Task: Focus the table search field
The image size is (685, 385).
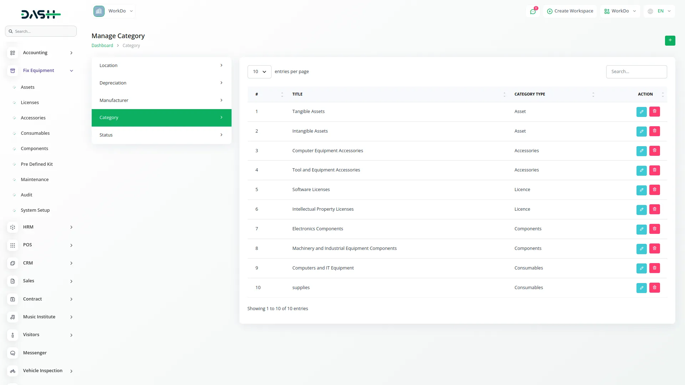Action: [x=636, y=72]
